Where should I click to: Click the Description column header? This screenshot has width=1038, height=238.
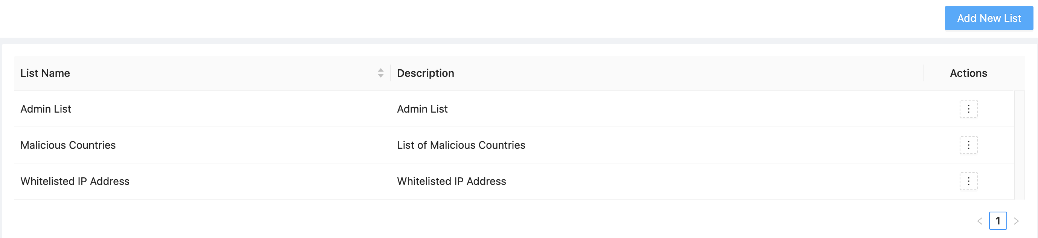coord(426,73)
